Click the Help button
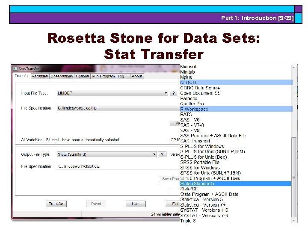Image resolution: width=308 pixels, height=231 pixels. click(x=136, y=204)
